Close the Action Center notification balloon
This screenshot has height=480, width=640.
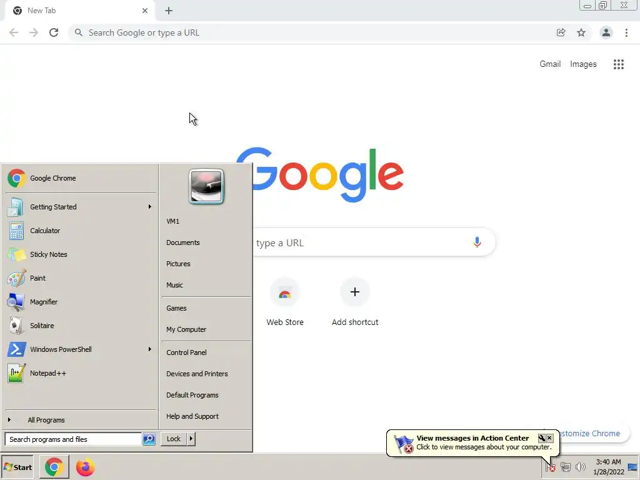pos(550,438)
